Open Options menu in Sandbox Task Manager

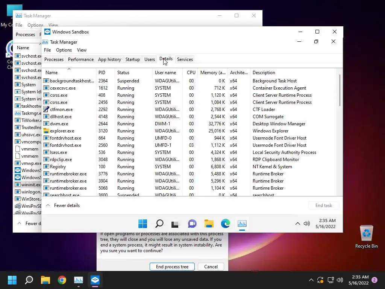64,50
